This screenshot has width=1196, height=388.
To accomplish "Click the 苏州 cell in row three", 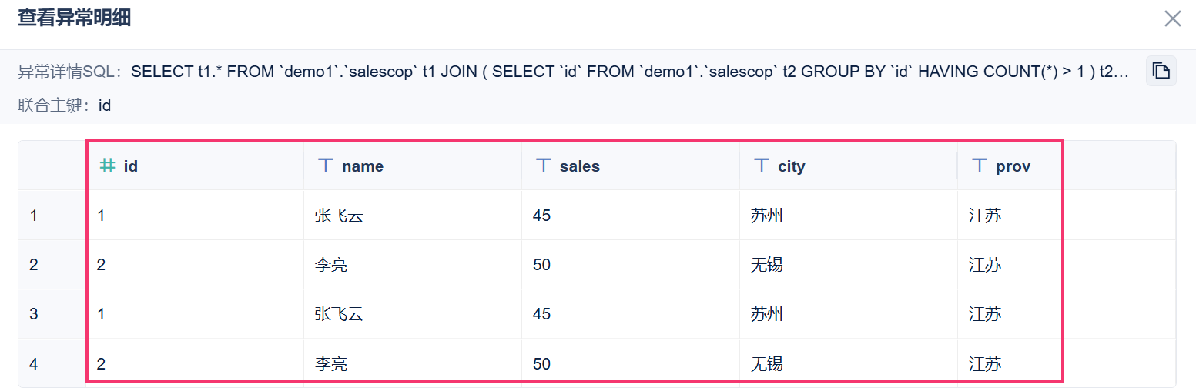I will click(849, 314).
